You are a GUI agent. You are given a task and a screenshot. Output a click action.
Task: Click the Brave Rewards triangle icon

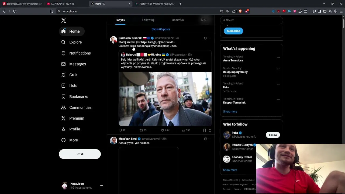tap(247, 11)
